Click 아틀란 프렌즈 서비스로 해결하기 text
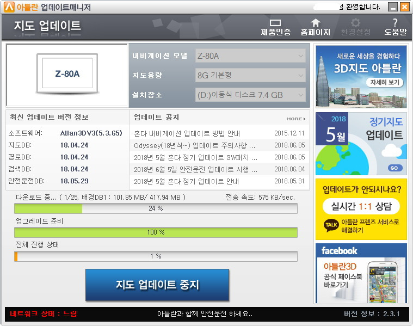The height and width of the screenshot is (326, 413). point(370,226)
